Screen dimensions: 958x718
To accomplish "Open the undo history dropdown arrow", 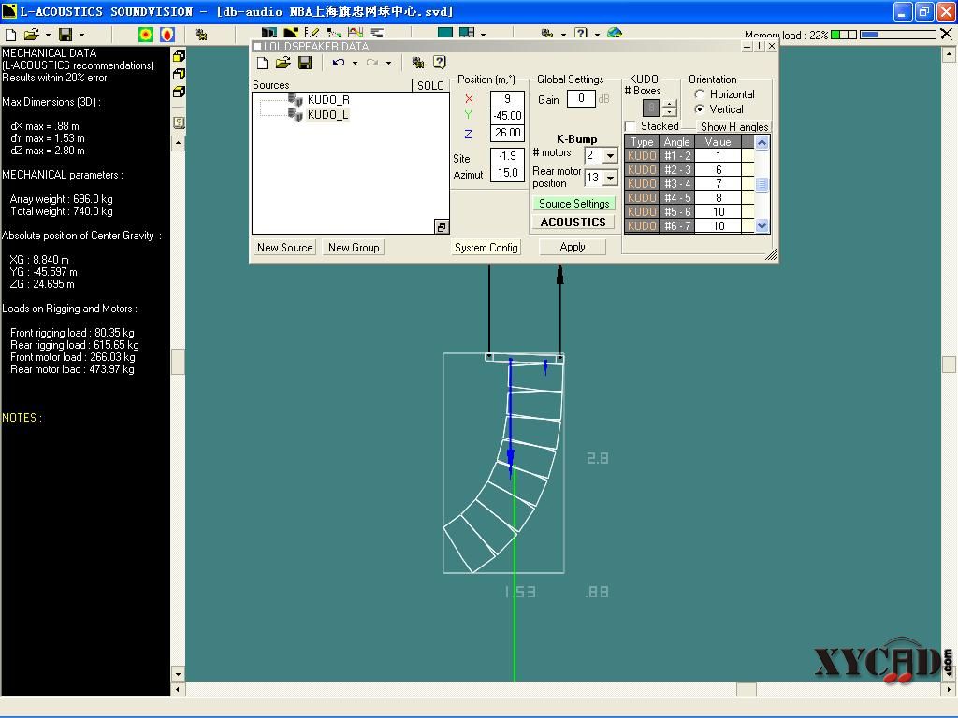I will 355,63.
